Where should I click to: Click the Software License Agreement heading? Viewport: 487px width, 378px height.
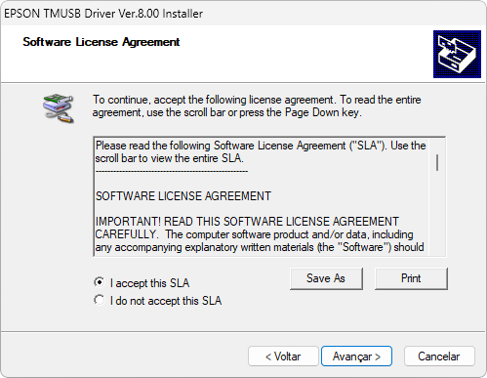[x=101, y=42]
